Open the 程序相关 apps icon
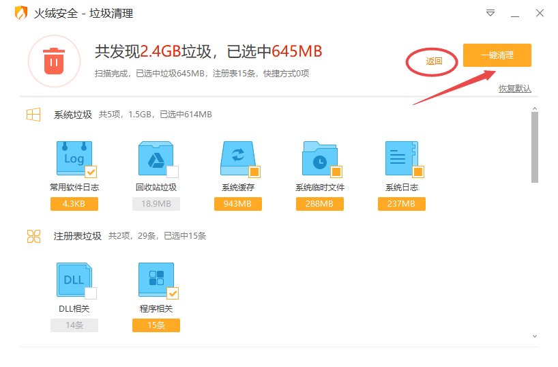The height and width of the screenshot is (367, 558). [156, 280]
